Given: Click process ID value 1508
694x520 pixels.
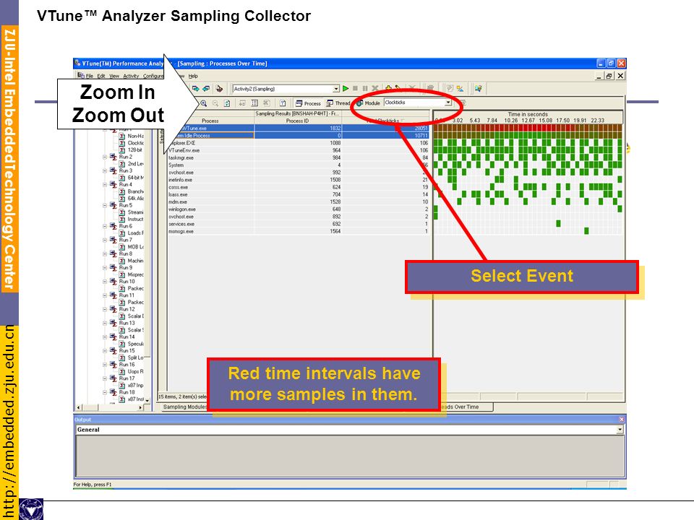Looking at the screenshot, I should click(x=335, y=180).
